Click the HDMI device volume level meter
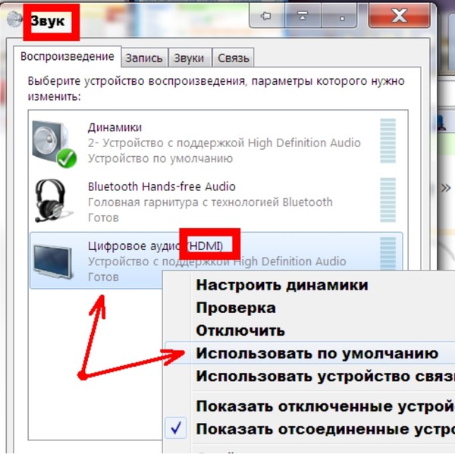The image size is (455, 454). (388, 253)
